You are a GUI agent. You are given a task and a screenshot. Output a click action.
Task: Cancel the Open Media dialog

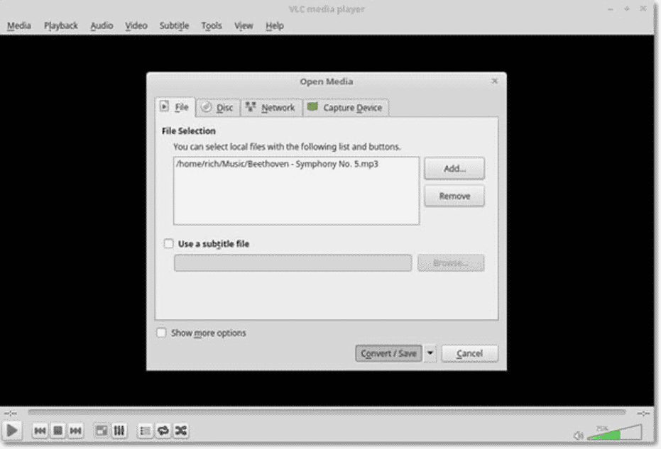coord(469,353)
